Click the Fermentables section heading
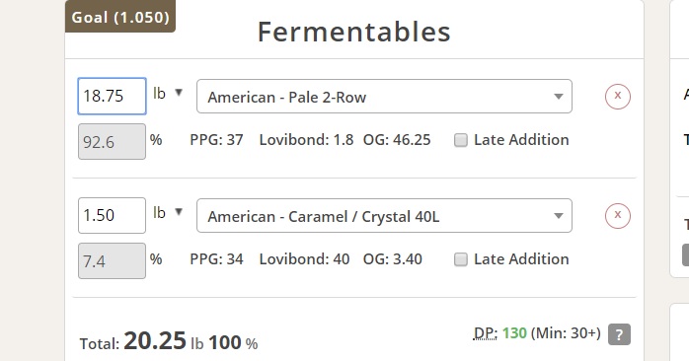 point(354,33)
